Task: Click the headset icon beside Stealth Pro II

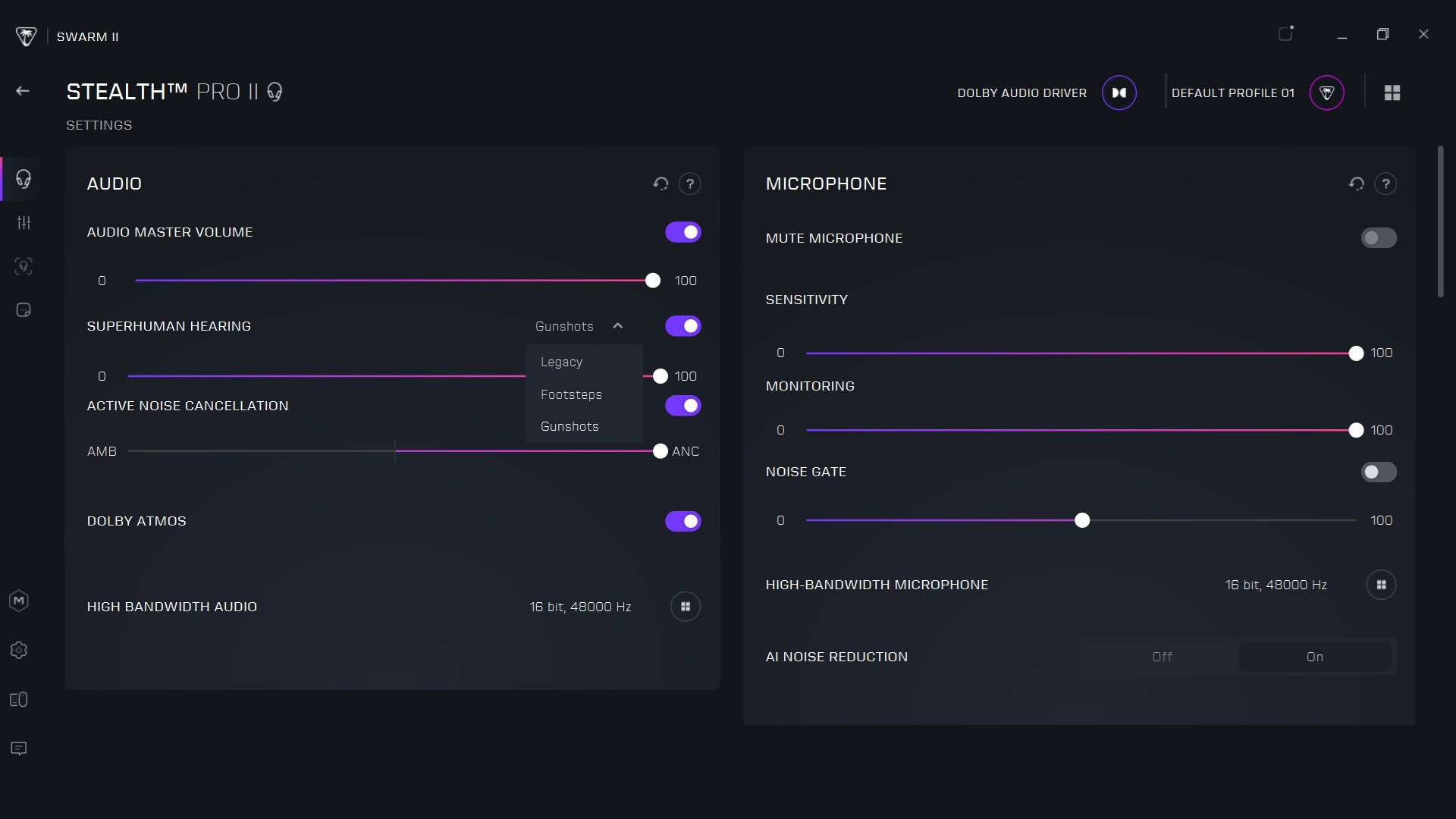Action: coord(275,92)
